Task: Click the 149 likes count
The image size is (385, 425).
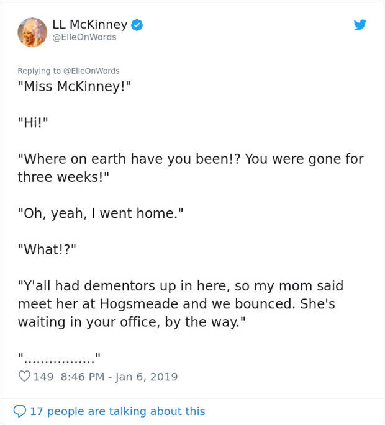Action: tap(43, 377)
